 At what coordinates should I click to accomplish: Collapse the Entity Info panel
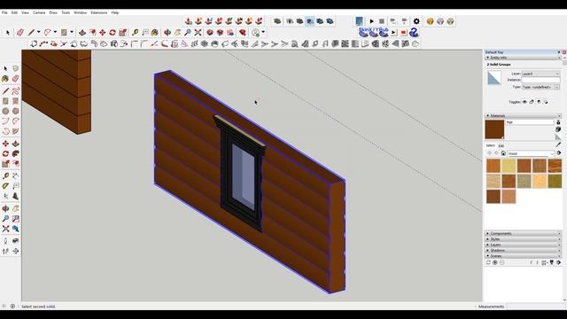pos(487,58)
